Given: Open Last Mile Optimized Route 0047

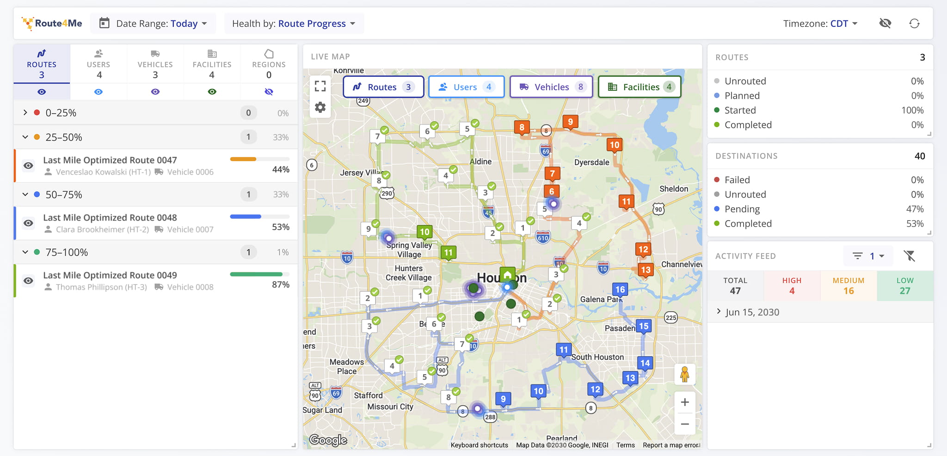Looking at the screenshot, I should 110,160.
